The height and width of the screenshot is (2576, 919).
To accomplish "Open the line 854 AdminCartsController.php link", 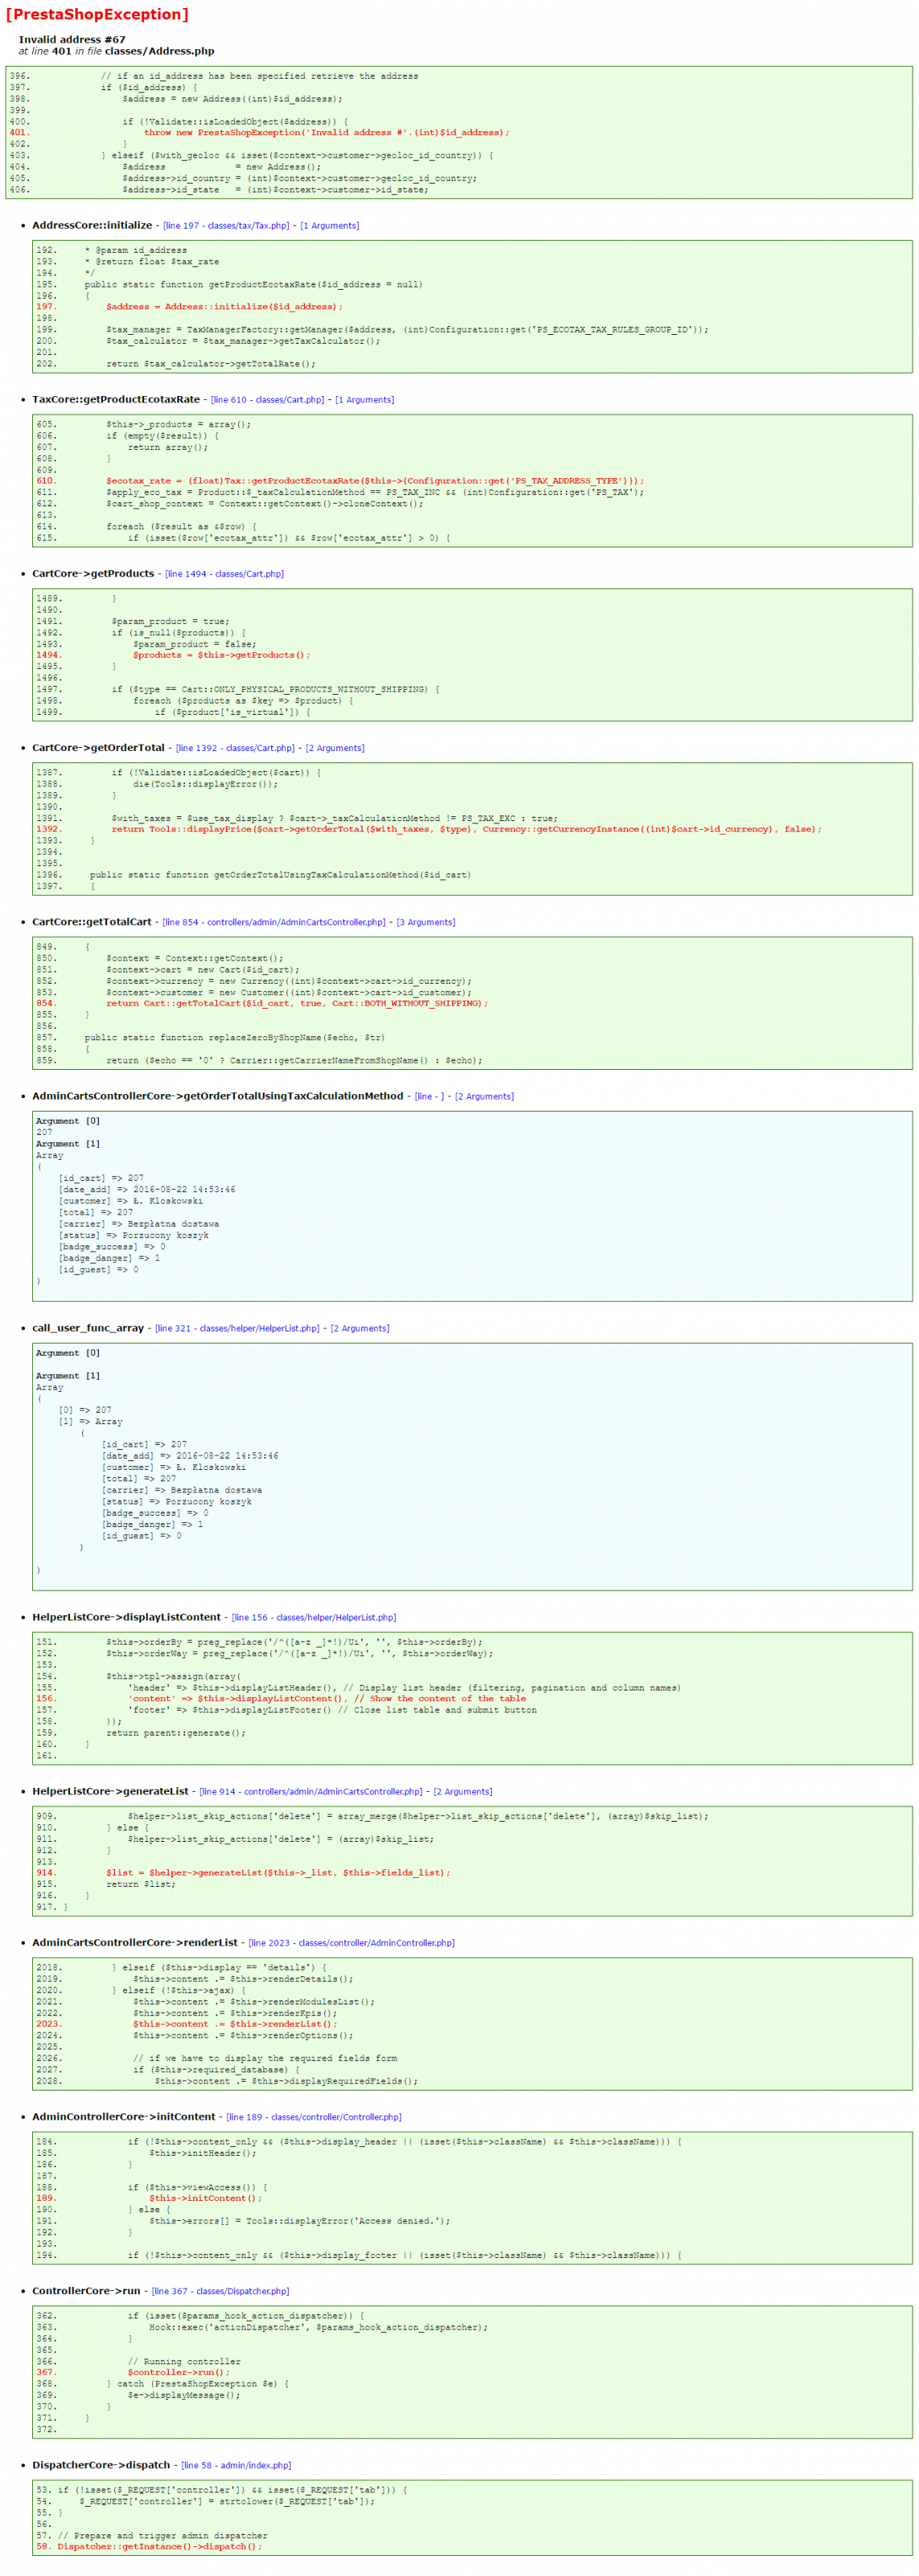I will (274, 922).
